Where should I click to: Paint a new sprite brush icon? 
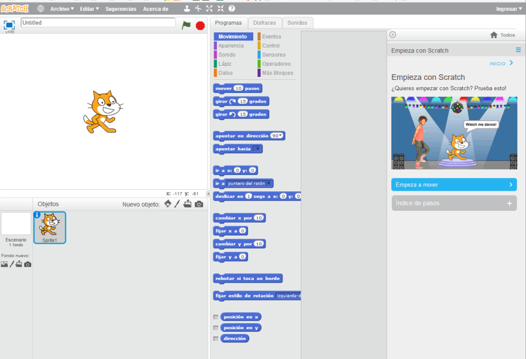tap(177, 204)
